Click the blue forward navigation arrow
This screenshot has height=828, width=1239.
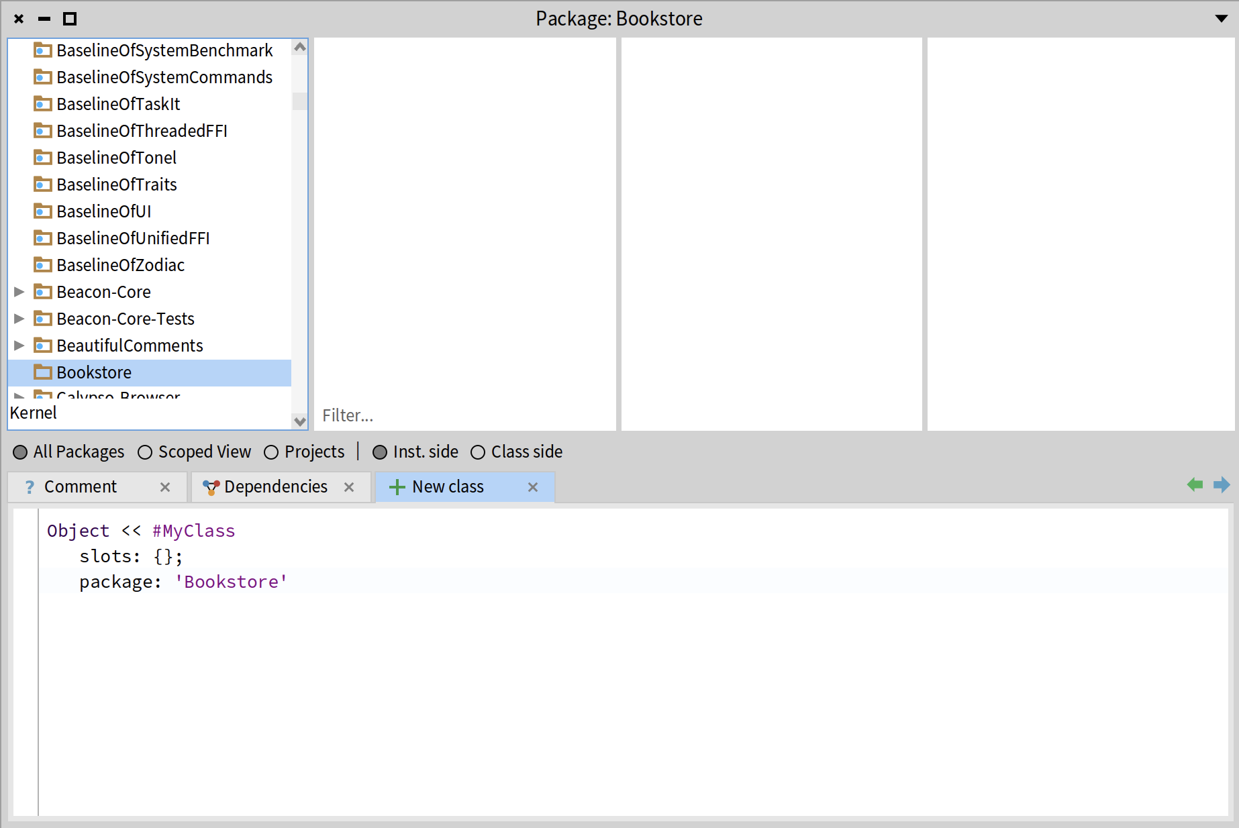coord(1222,484)
